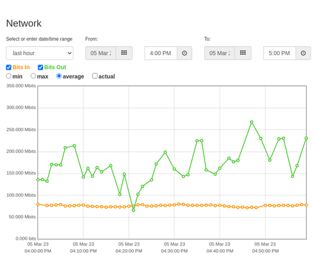The width and height of the screenshot is (317, 255).
Task: Click the From time field '4:00 PM'
Action: [161, 53]
